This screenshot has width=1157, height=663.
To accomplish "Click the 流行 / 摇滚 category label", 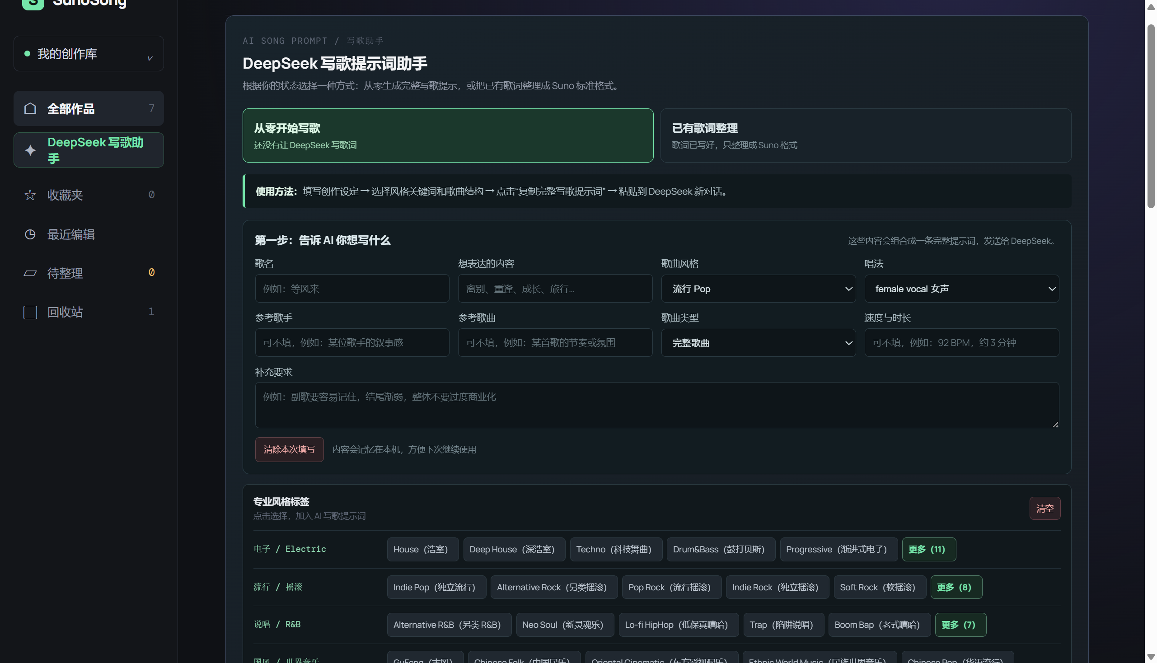I will (x=278, y=587).
